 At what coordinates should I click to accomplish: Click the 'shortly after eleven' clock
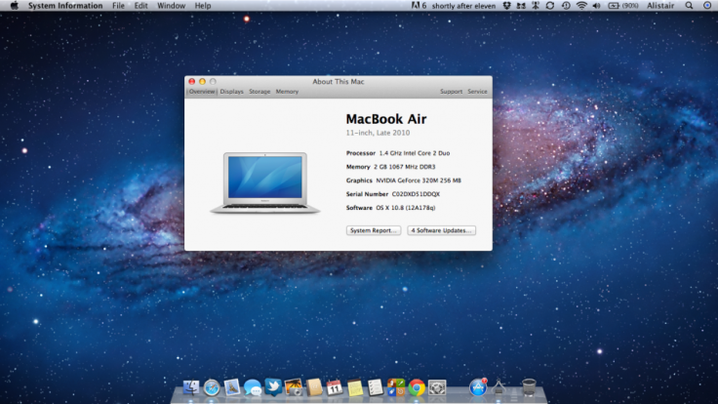463,6
